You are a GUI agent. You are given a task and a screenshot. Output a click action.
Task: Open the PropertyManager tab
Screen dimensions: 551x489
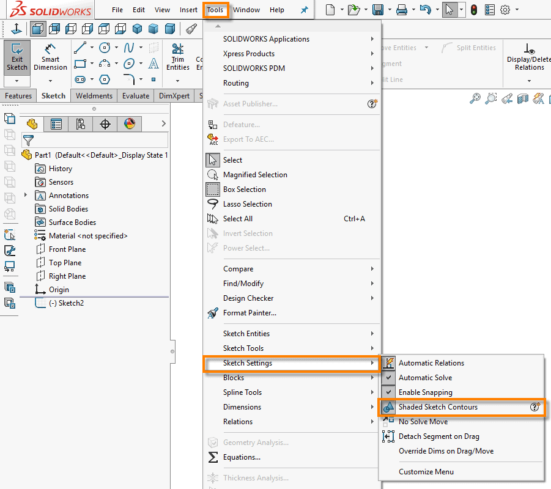tap(56, 124)
